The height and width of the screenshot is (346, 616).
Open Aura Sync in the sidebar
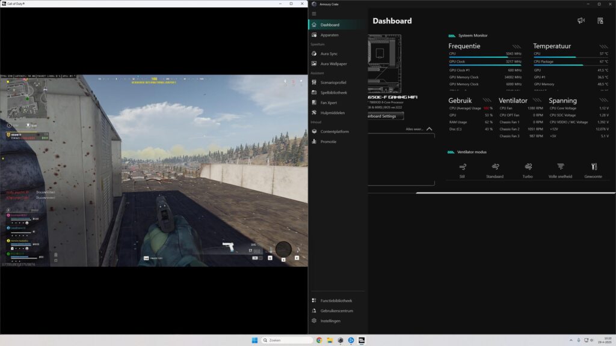tap(337, 53)
